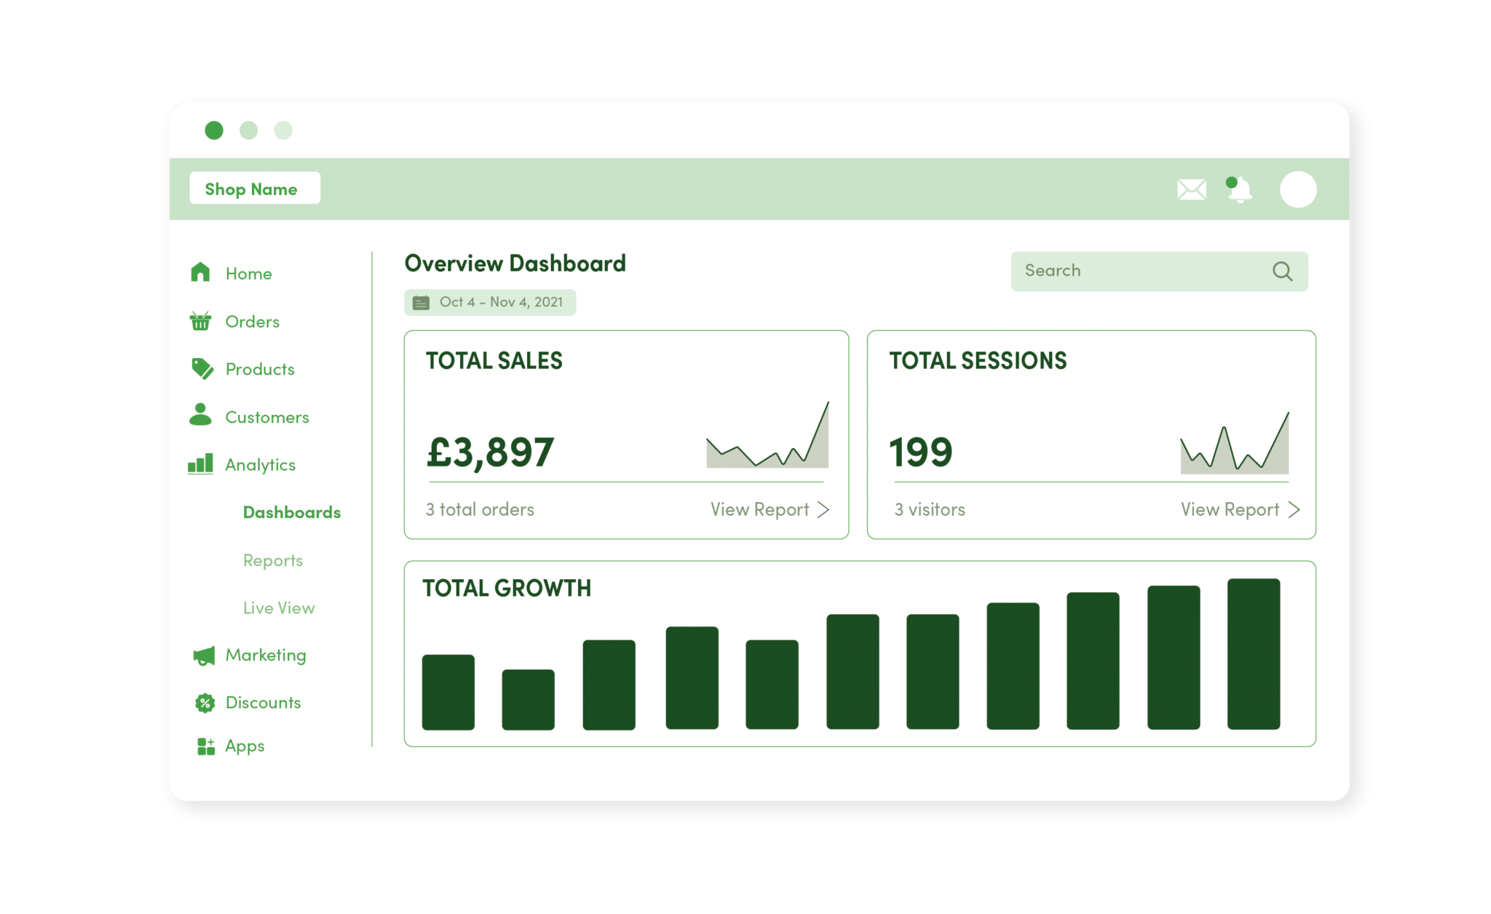Image resolution: width=1491 pixels, height=914 pixels.
Task: Click the Marketing megaphone icon
Action: [204, 656]
